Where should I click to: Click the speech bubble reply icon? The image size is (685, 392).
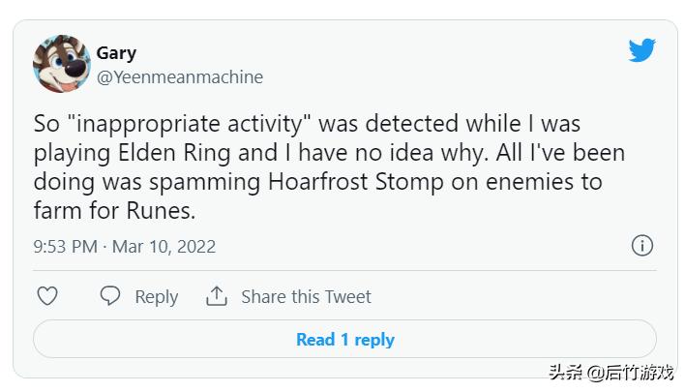coord(111,296)
